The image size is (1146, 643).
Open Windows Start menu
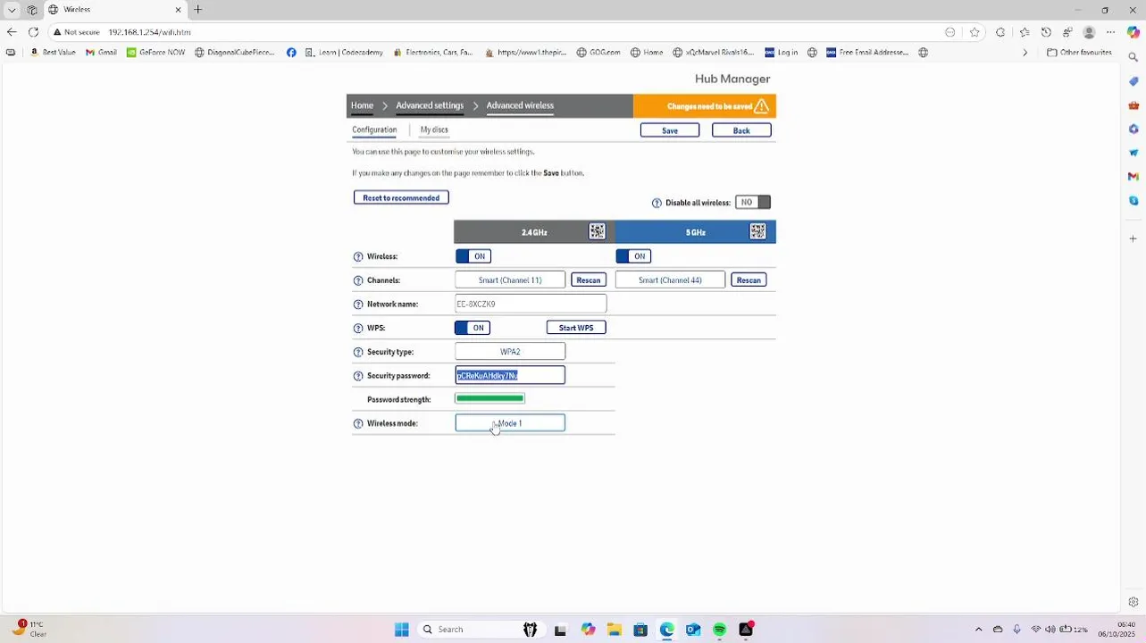[x=402, y=630]
